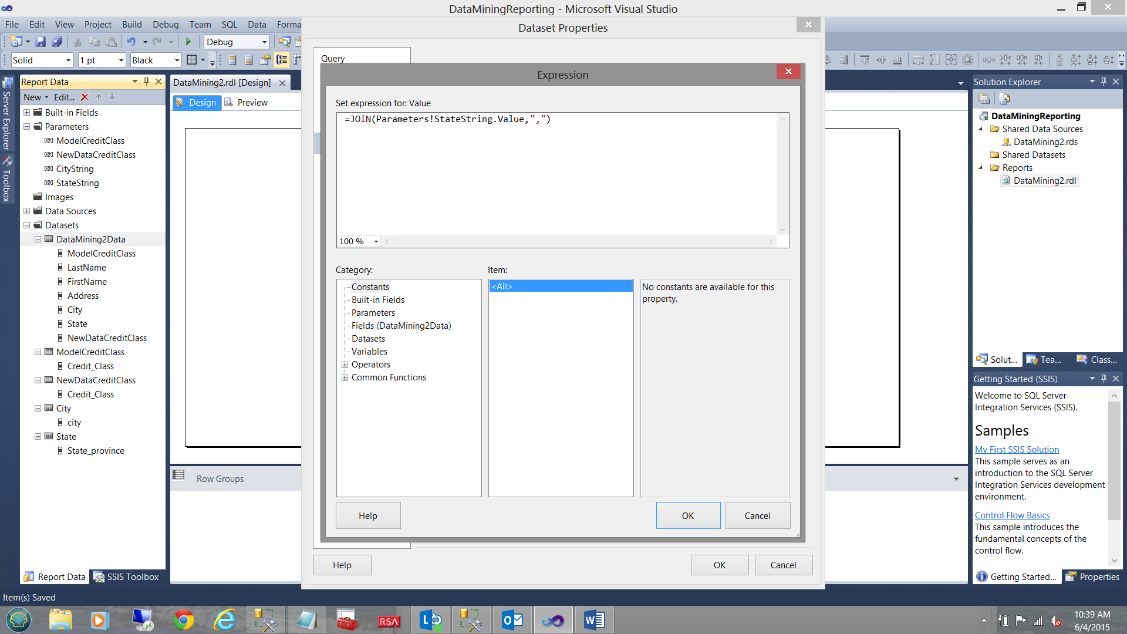
Task: Open the My First SSIS Solution link
Action: tap(1017, 449)
